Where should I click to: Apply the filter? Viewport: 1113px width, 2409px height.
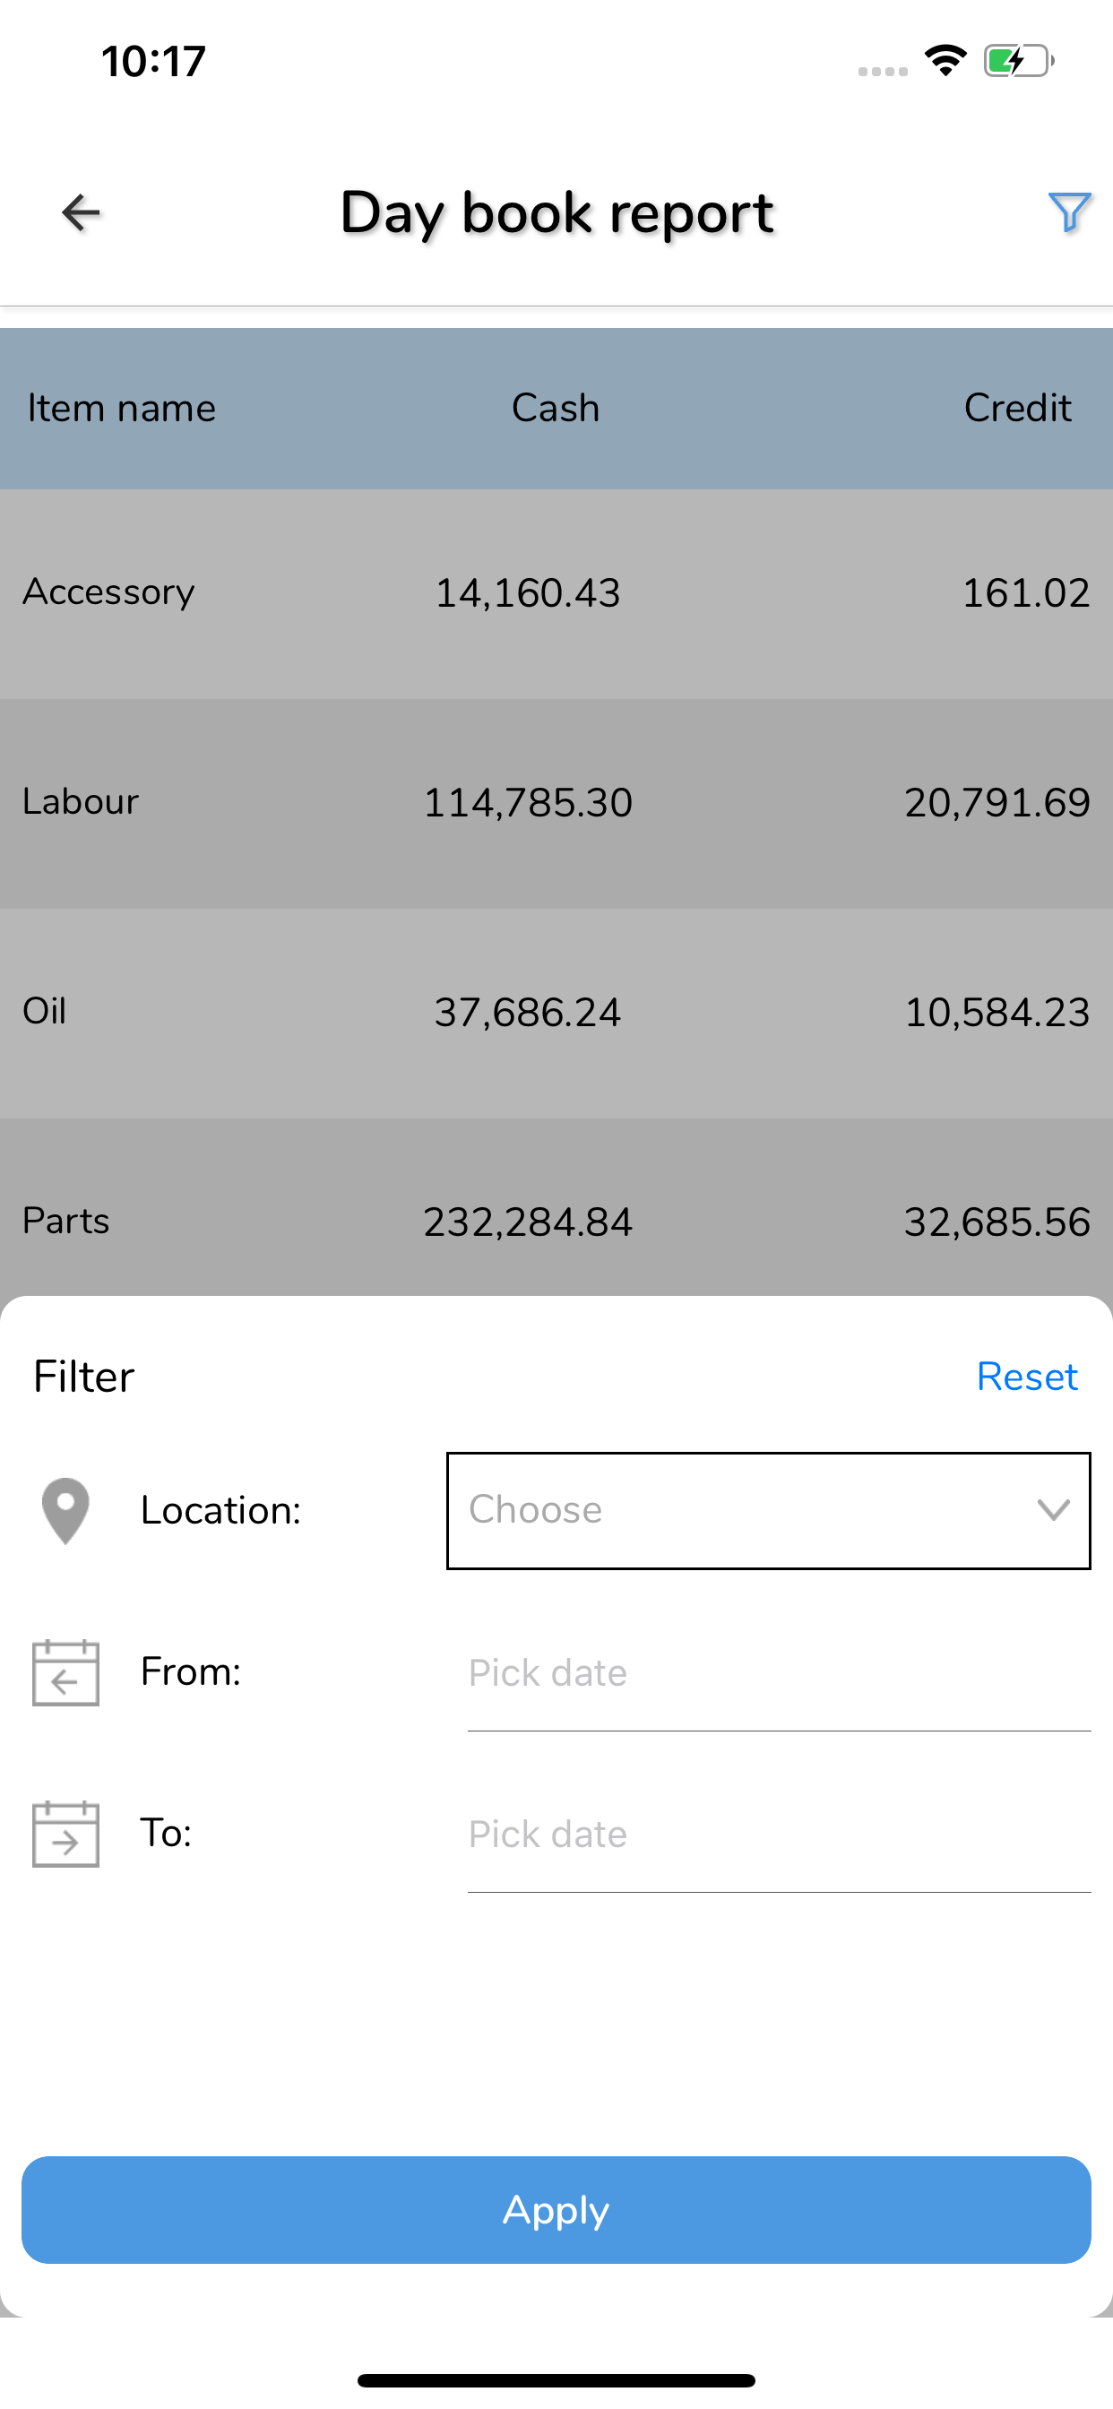tap(556, 2210)
